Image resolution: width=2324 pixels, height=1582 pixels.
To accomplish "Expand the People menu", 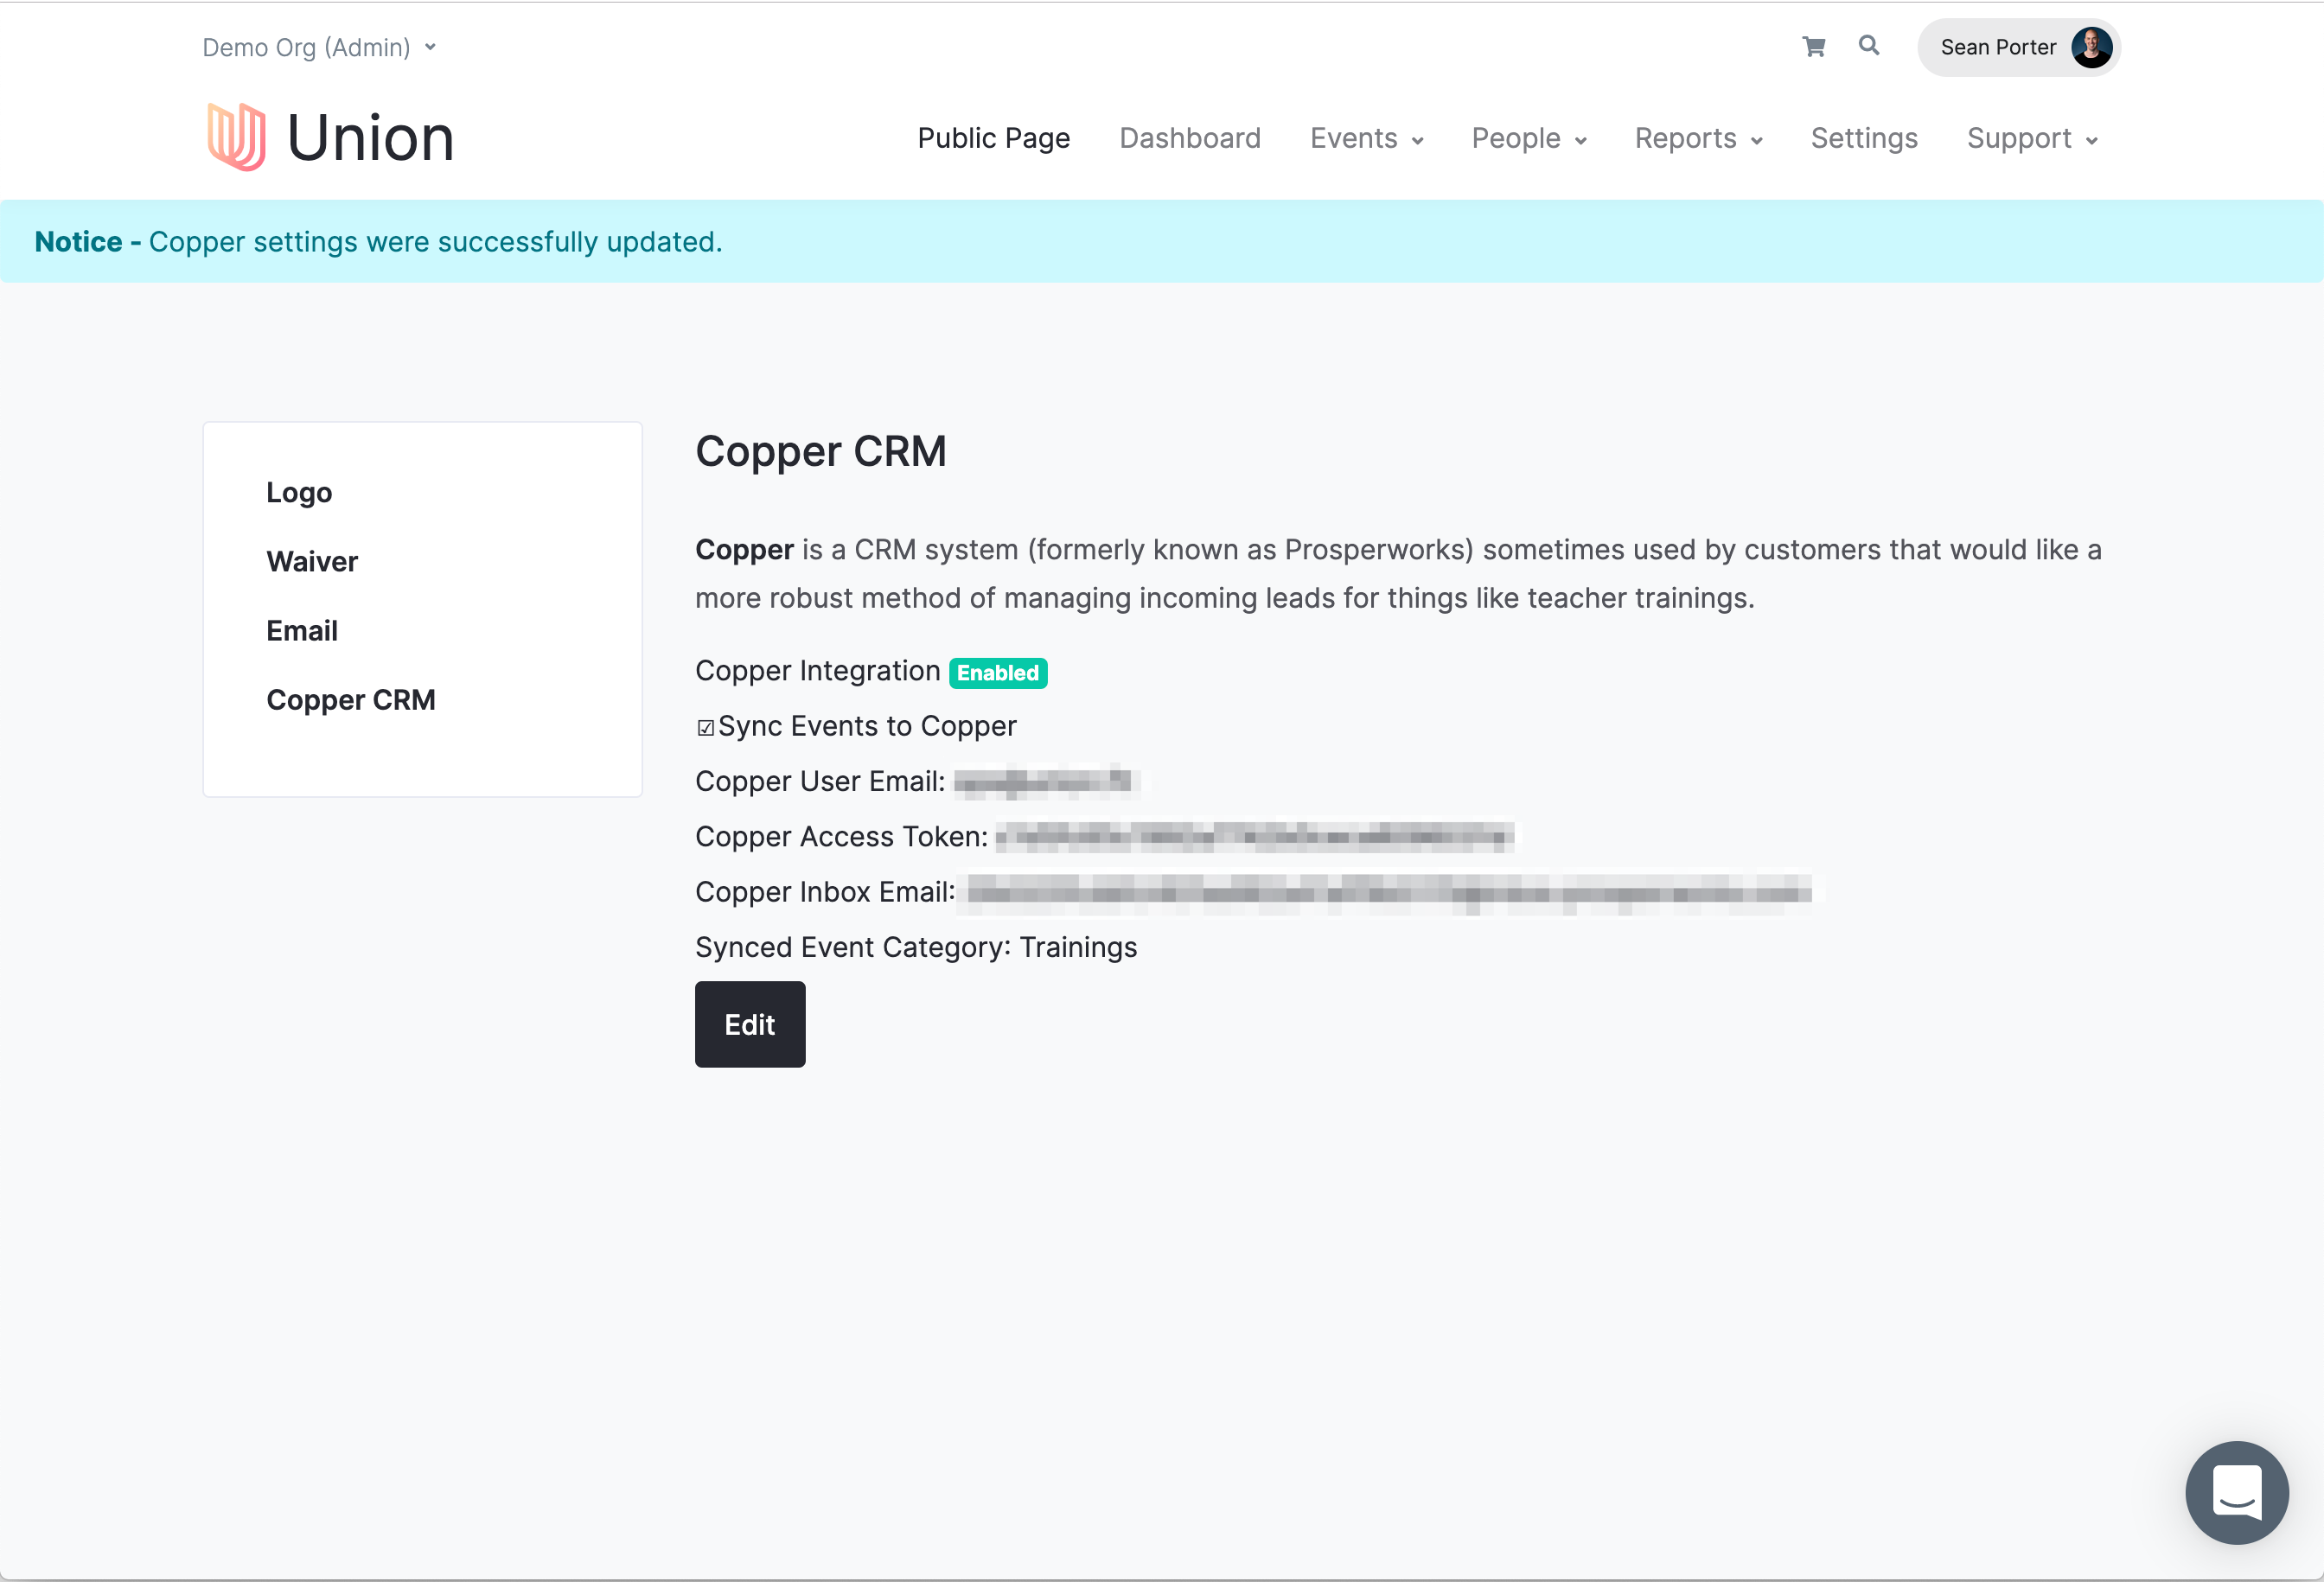I will [1528, 138].
